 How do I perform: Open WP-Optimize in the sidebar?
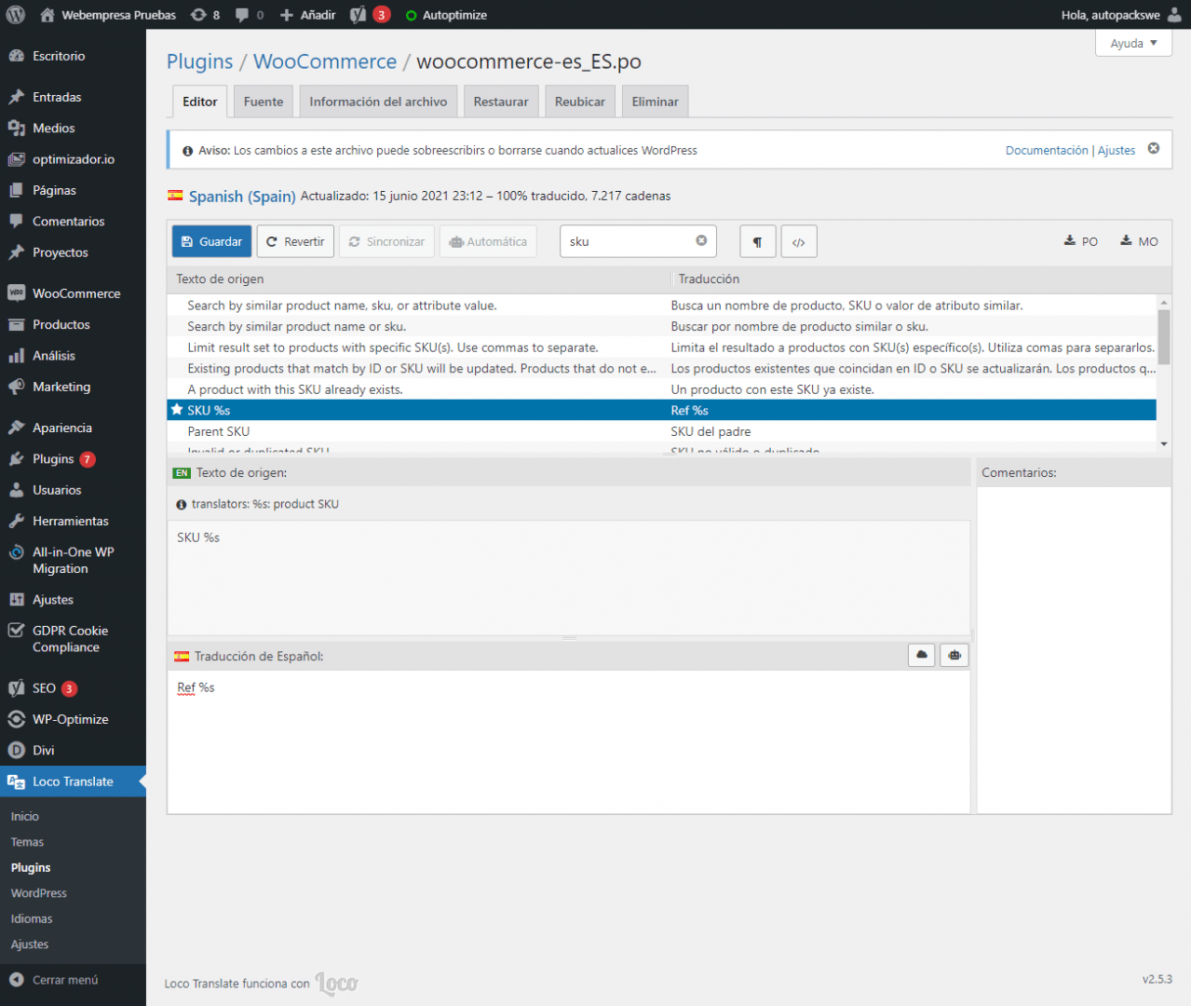[x=73, y=719]
